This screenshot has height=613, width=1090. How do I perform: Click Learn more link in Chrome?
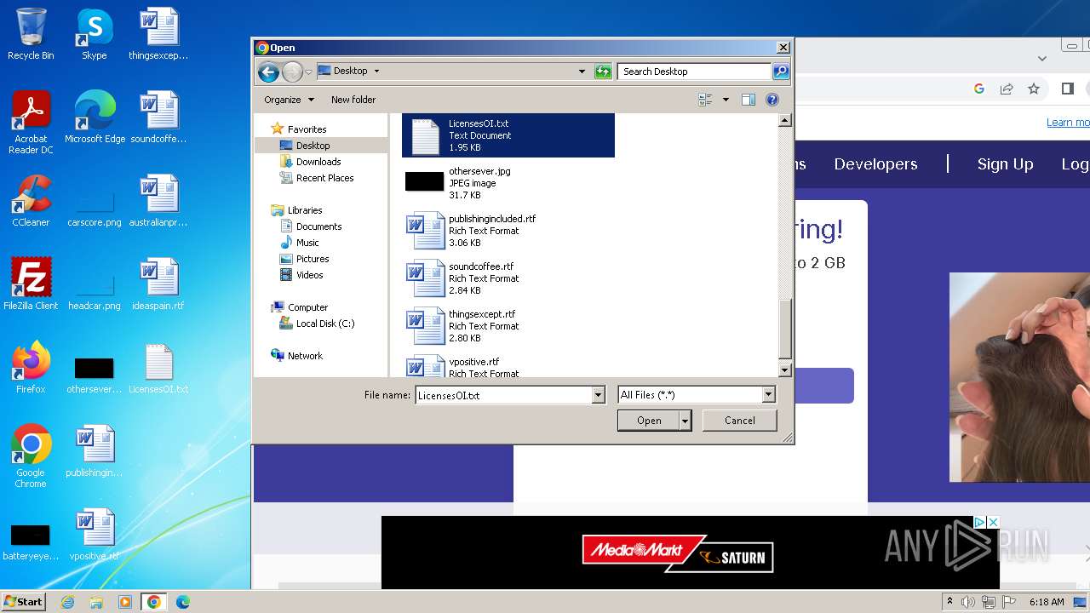click(1068, 123)
